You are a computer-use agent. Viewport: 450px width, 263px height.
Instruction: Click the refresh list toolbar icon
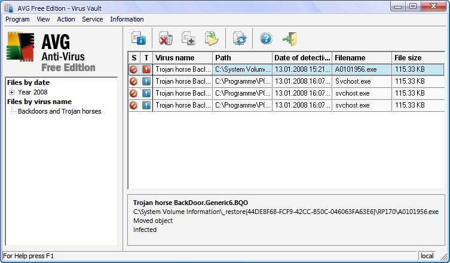[240, 38]
